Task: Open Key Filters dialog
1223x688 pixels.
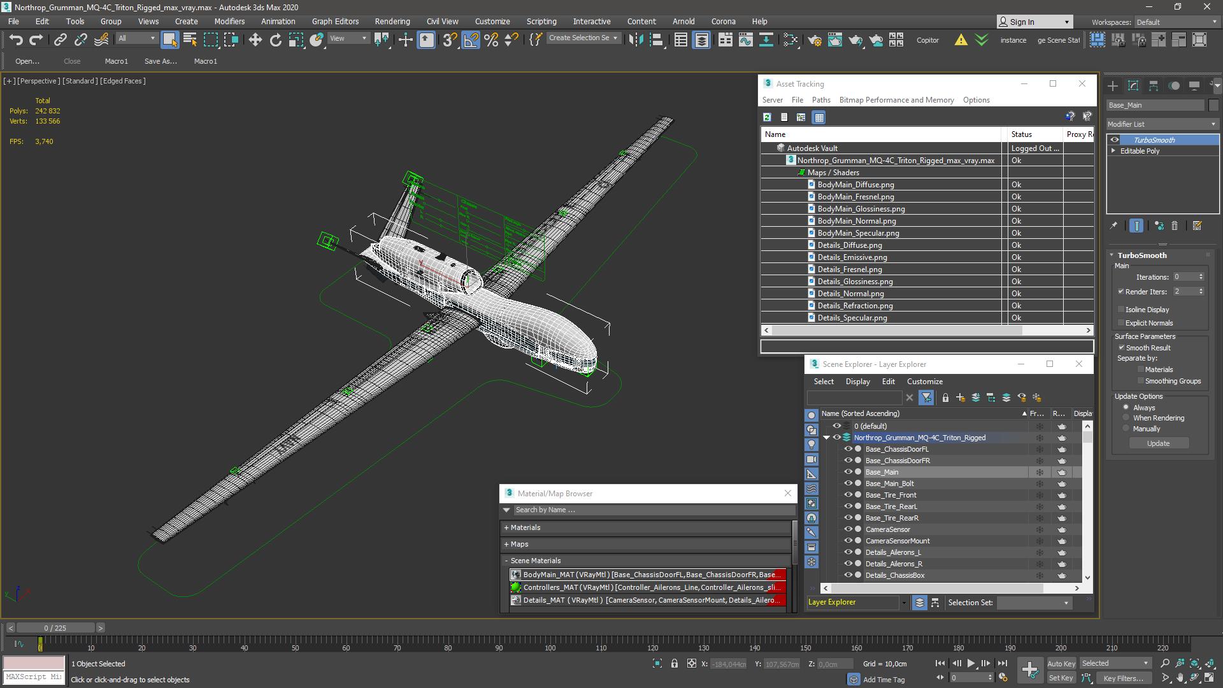Action: (1124, 678)
